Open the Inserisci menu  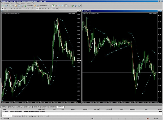13,3
